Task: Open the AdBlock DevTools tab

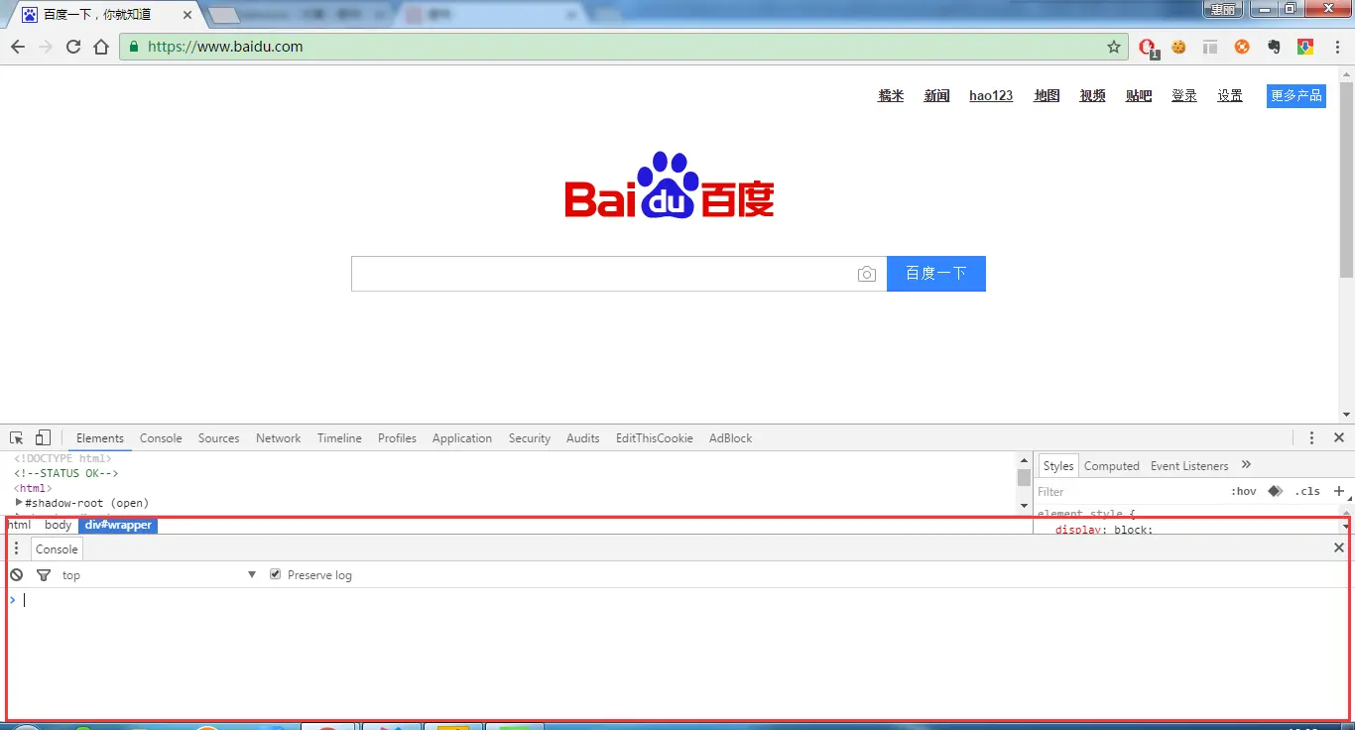Action: tap(731, 438)
